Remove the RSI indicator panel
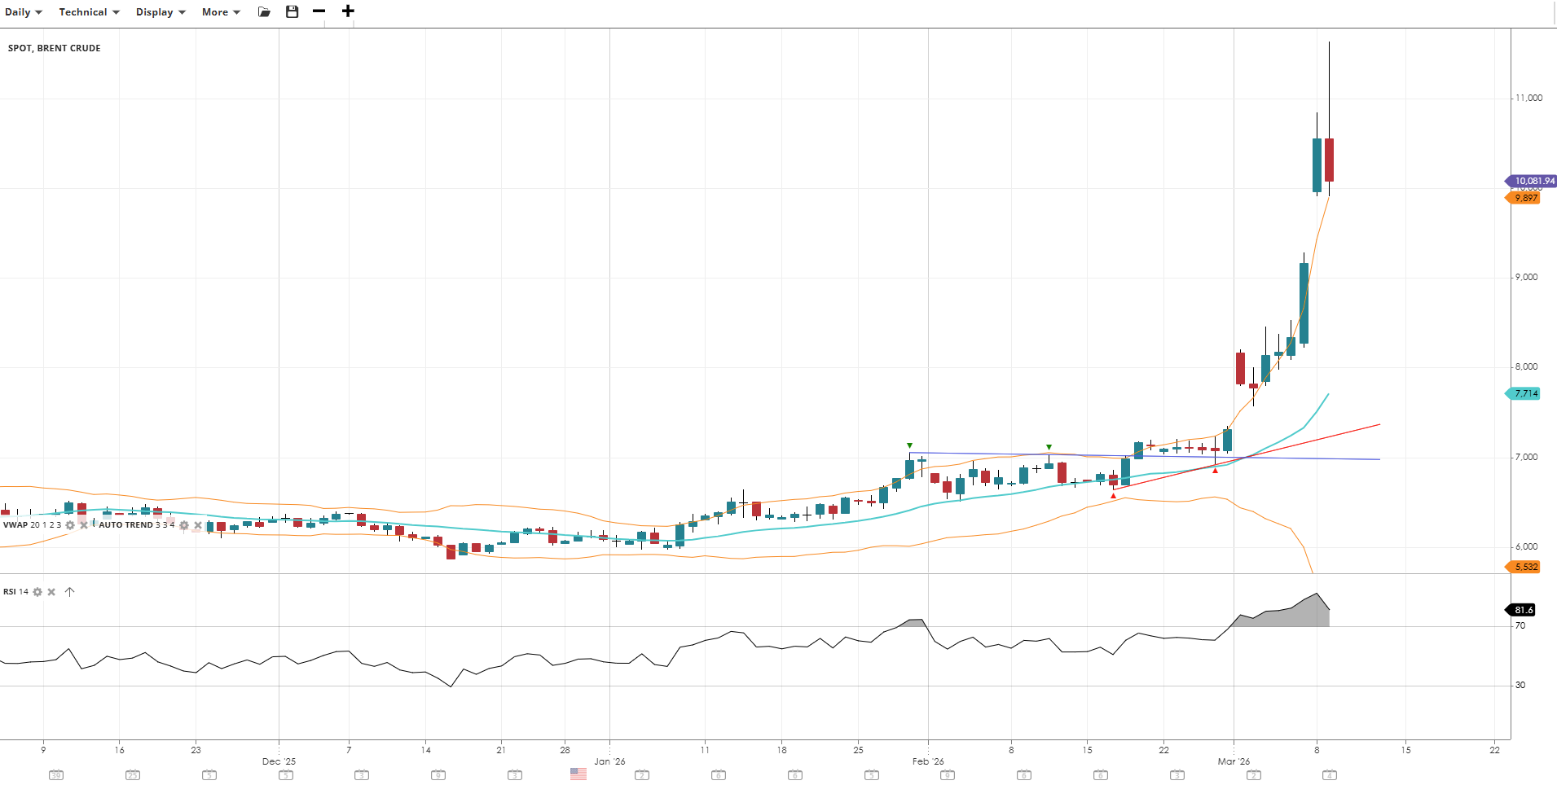 click(51, 592)
